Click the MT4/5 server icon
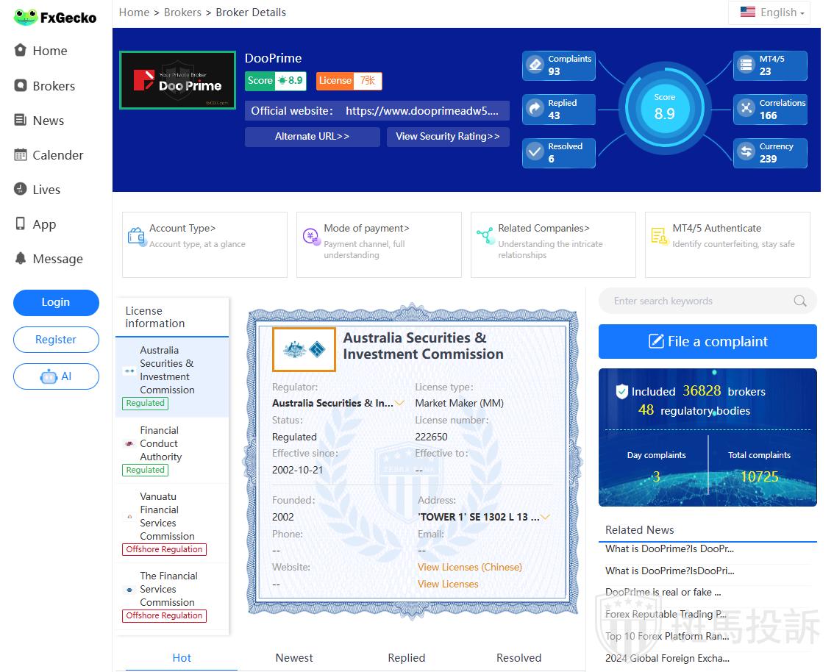The width and height of the screenshot is (834, 672). click(x=746, y=65)
